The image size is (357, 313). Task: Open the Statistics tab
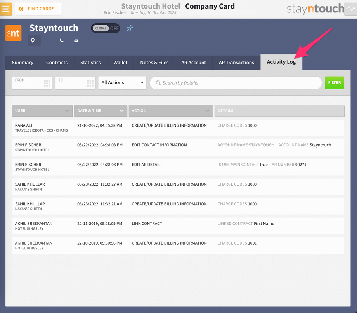coord(90,63)
